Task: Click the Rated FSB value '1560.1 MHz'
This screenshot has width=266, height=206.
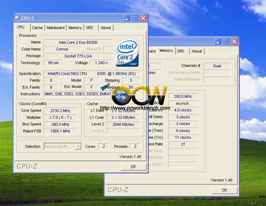Action: click(61, 131)
